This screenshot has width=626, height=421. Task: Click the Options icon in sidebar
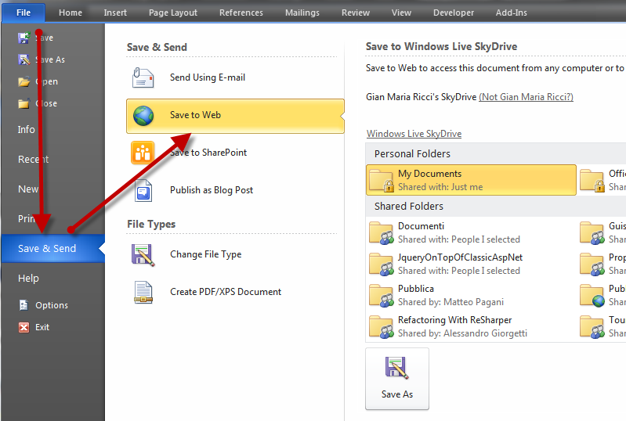[x=24, y=305]
